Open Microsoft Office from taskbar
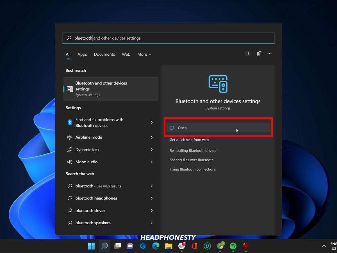 pos(194,246)
